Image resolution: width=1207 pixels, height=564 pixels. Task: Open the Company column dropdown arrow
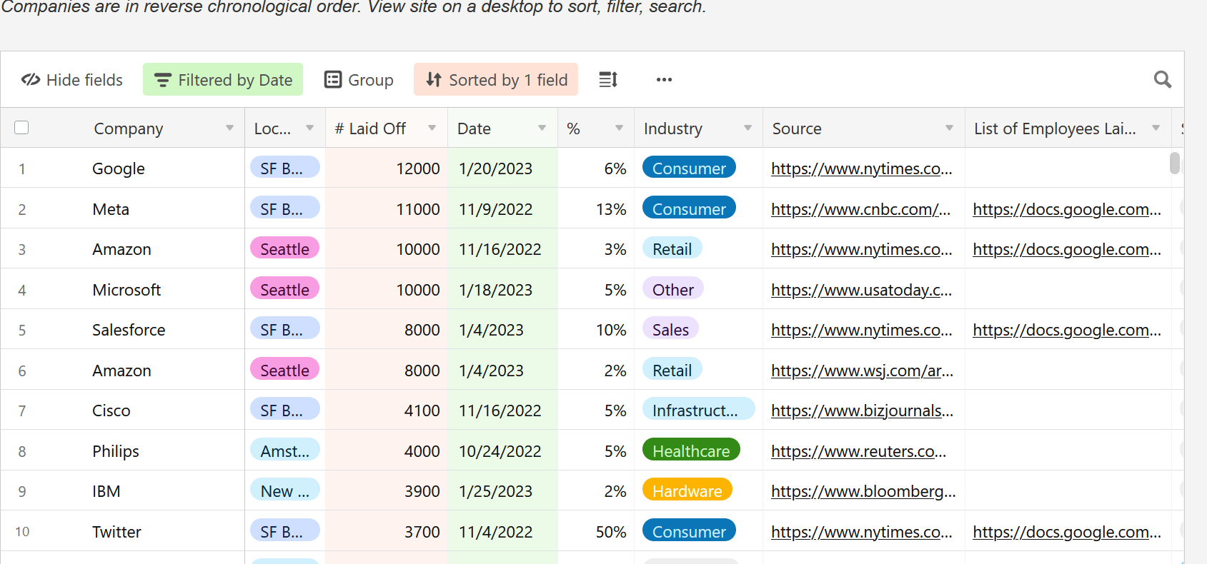click(229, 128)
